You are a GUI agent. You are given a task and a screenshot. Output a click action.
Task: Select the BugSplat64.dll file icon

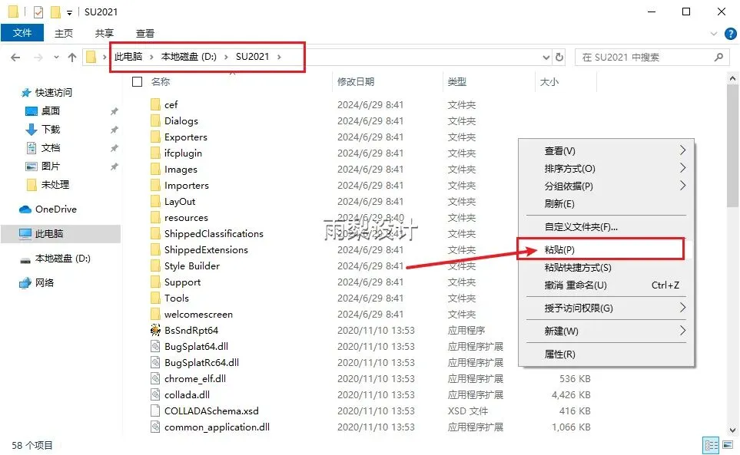coord(155,346)
